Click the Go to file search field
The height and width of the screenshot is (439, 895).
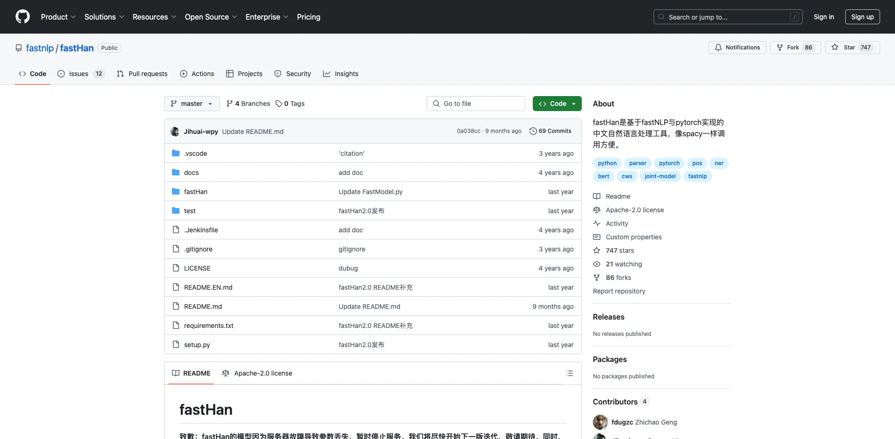pos(476,104)
